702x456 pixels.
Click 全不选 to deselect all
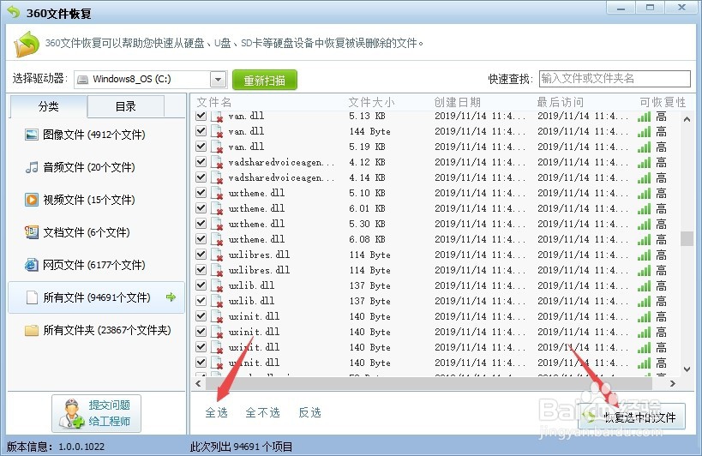(x=262, y=412)
